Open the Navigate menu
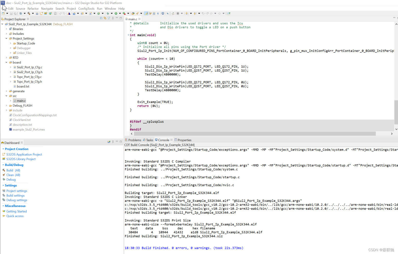398x254 pixels. tap(47, 8)
